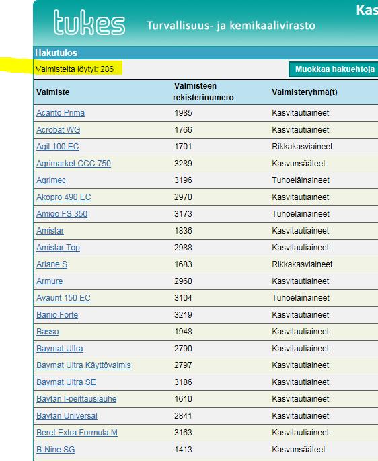Open the Agrimarket CCC 750 link
Viewport: 378px width, 461px height.
pos(73,163)
